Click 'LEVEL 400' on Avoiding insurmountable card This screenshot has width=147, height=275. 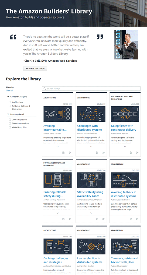pyautogui.click(x=67, y=104)
